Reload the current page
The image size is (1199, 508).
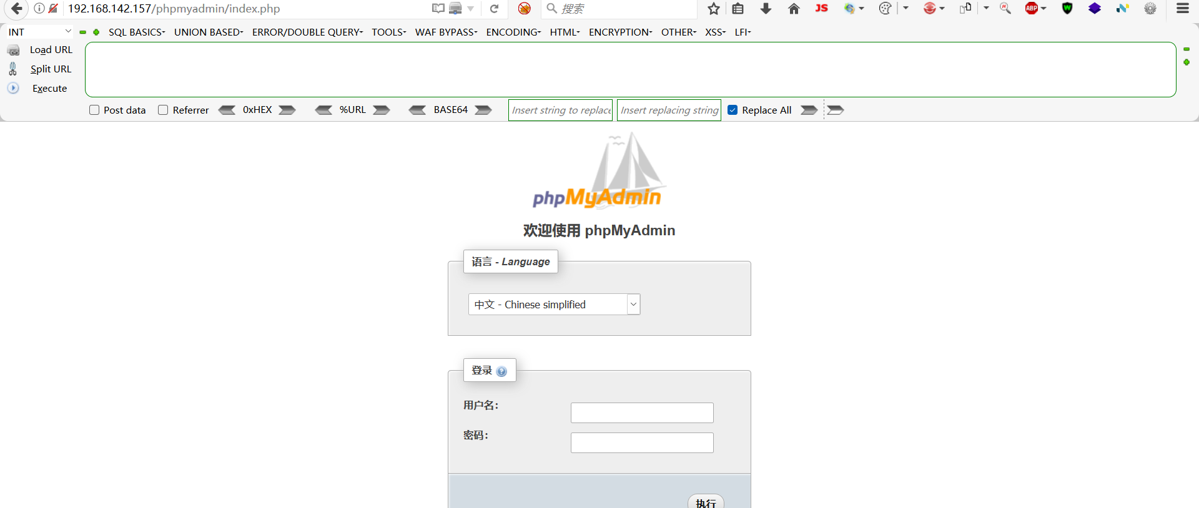click(x=495, y=9)
